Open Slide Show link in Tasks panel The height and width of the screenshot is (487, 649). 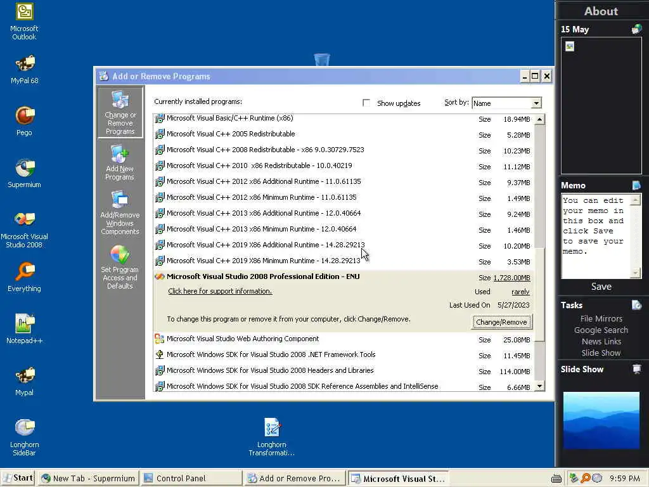pyautogui.click(x=601, y=353)
